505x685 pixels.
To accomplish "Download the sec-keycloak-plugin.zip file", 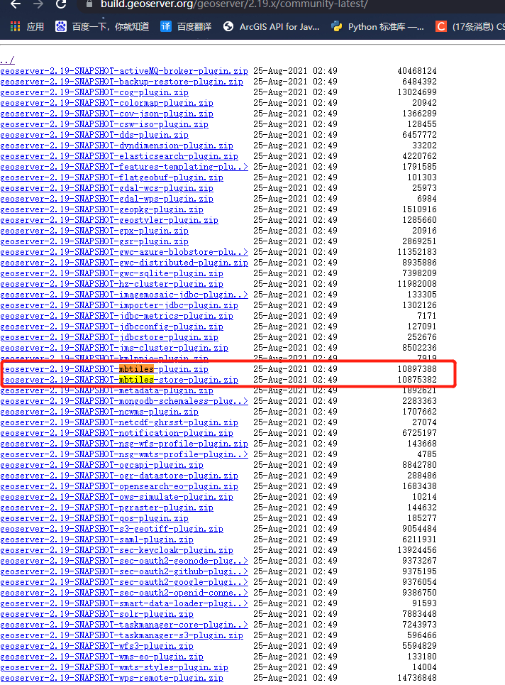I will point(116,550).
